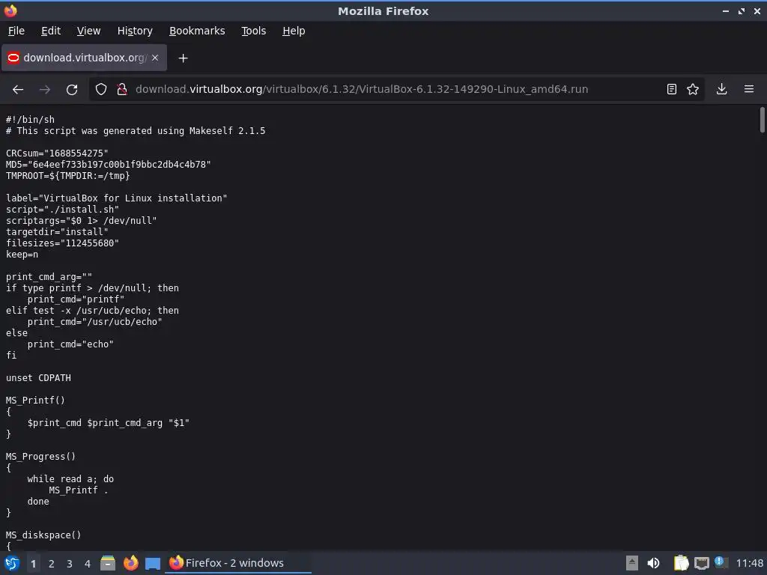Close the download.virtualbox.org tab
The image size is (767, 575).
(x=155, y=58)
